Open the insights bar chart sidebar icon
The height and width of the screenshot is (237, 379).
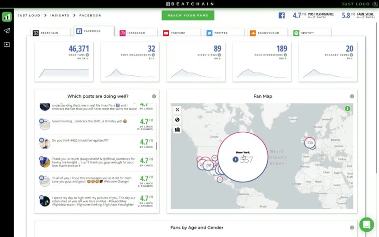click(7, 17)
